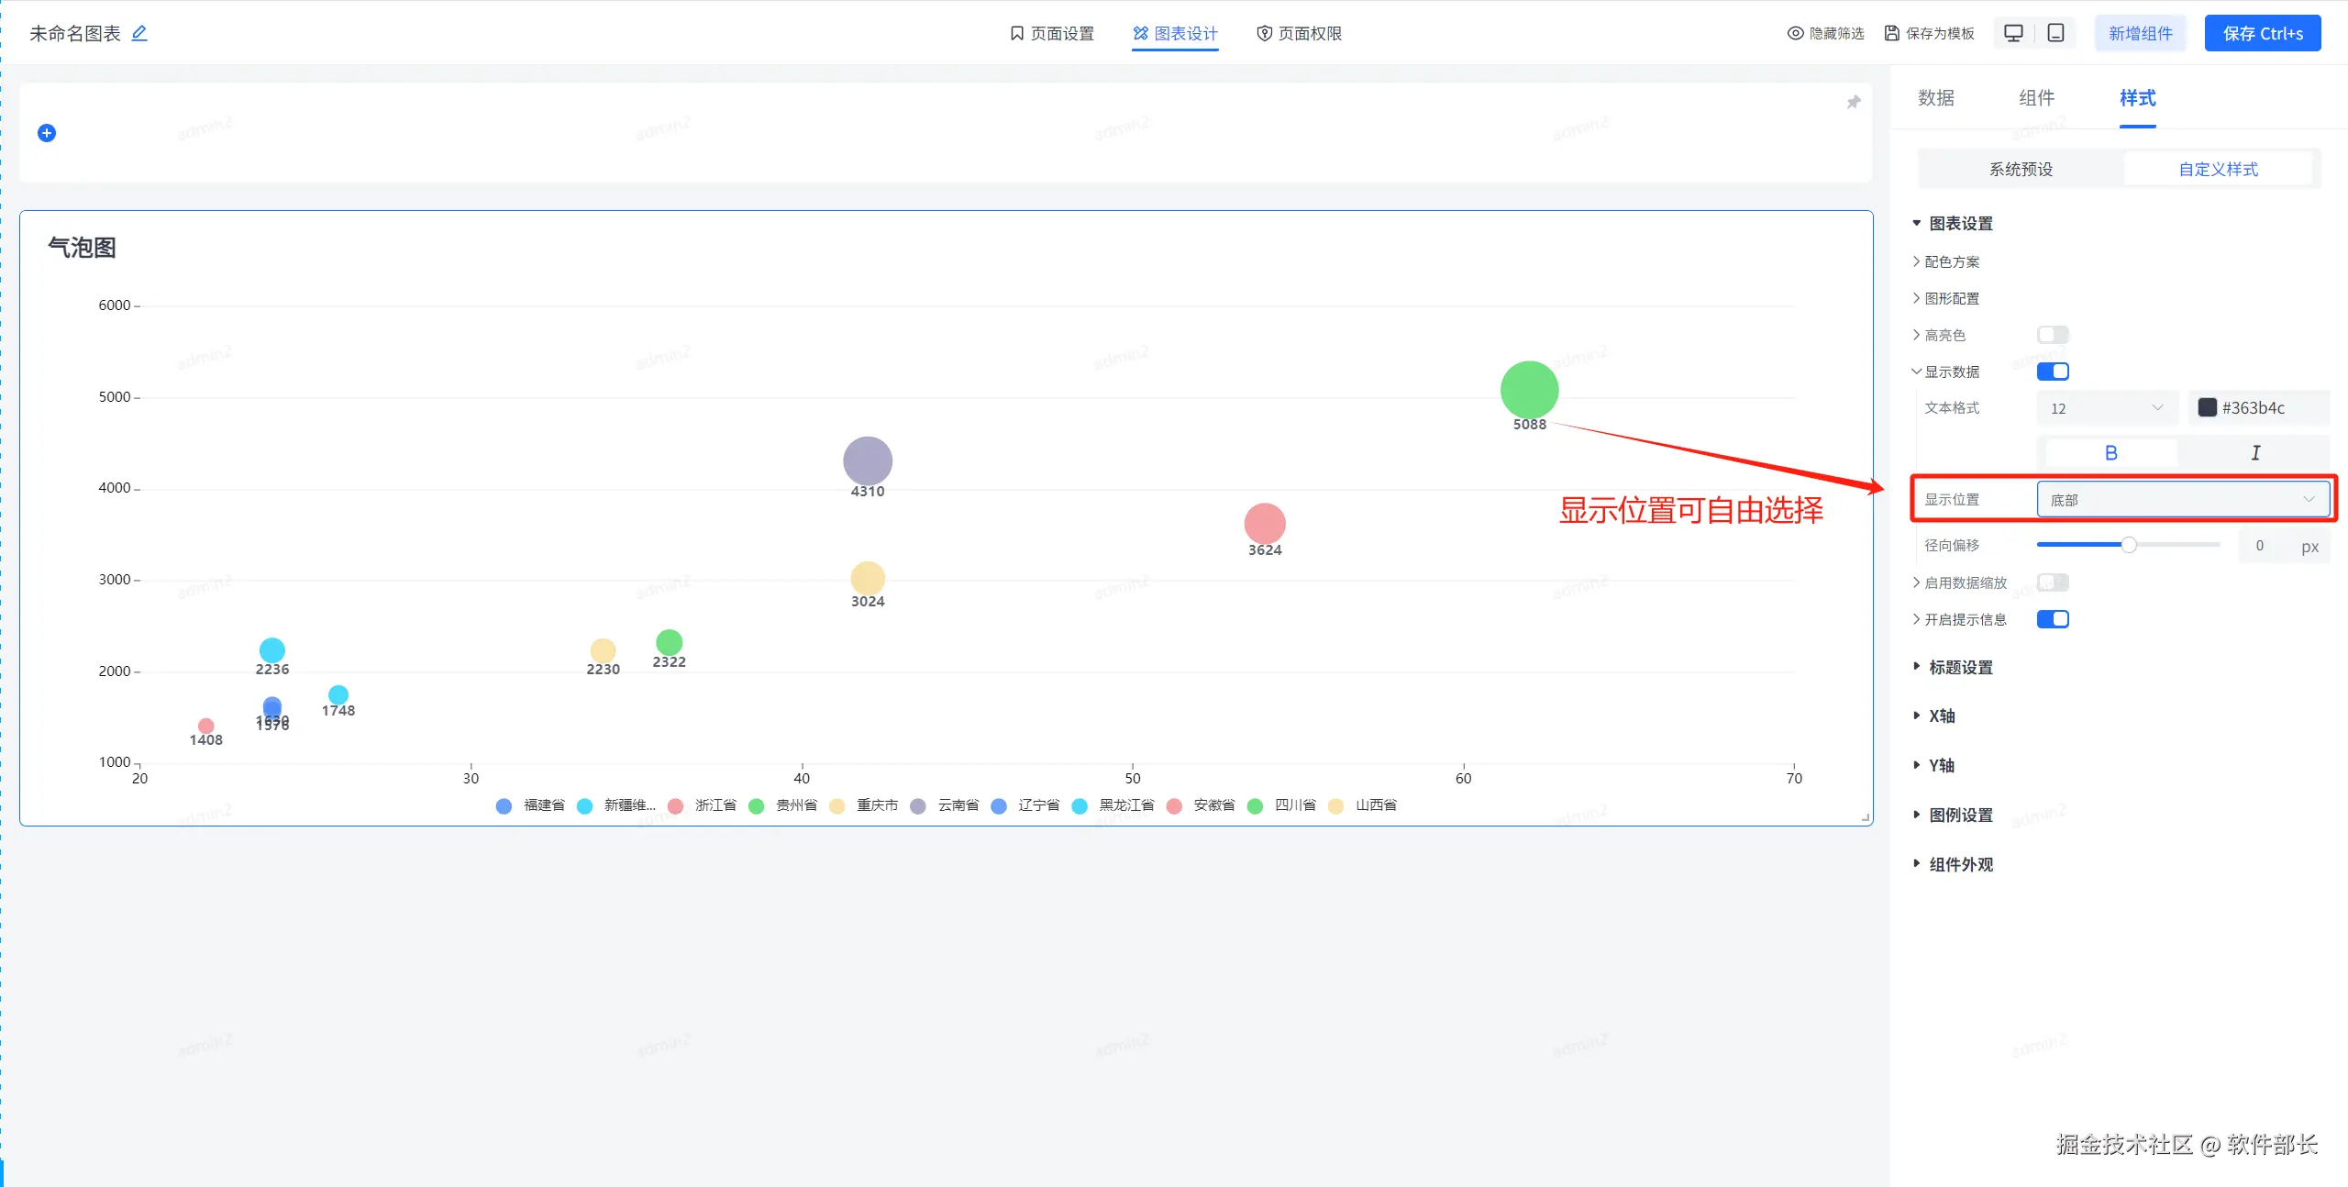Turn off the 显示数据 switch
This screenshot has height=1187, width=2348.
(2053, 372)
